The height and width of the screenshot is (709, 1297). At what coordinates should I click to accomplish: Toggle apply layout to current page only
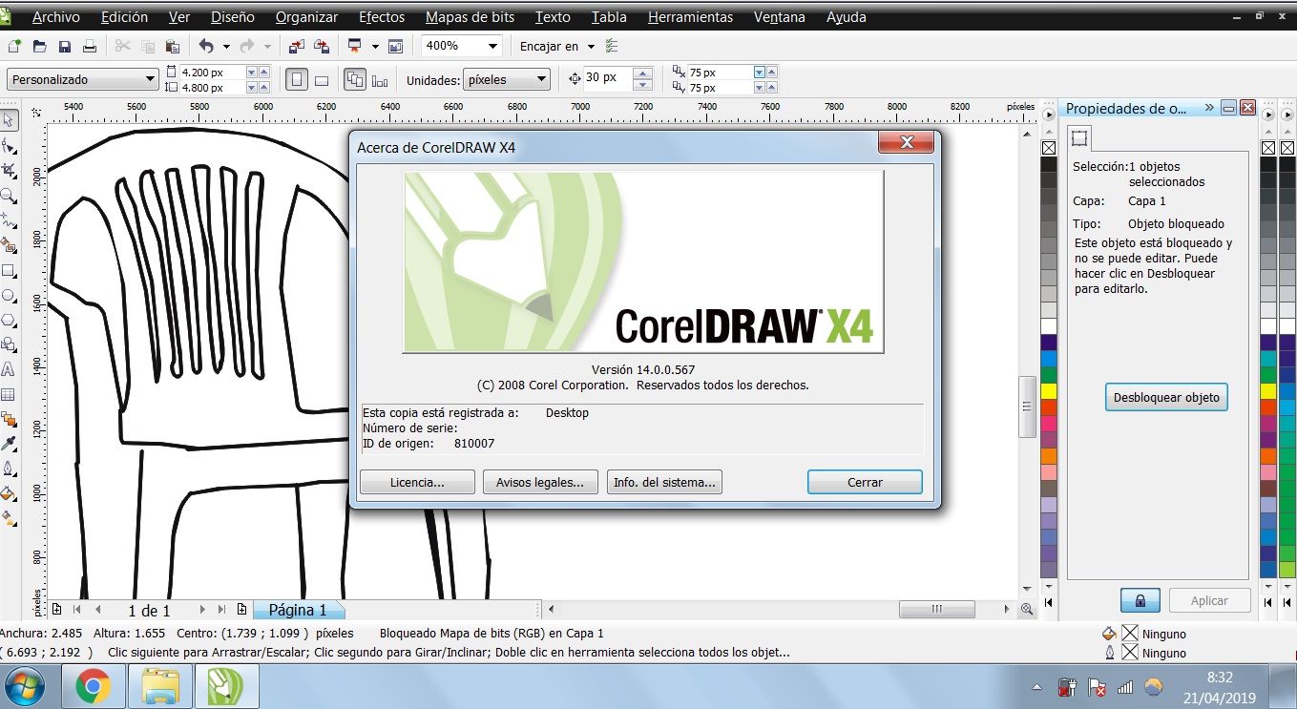(x=380, y=80)
